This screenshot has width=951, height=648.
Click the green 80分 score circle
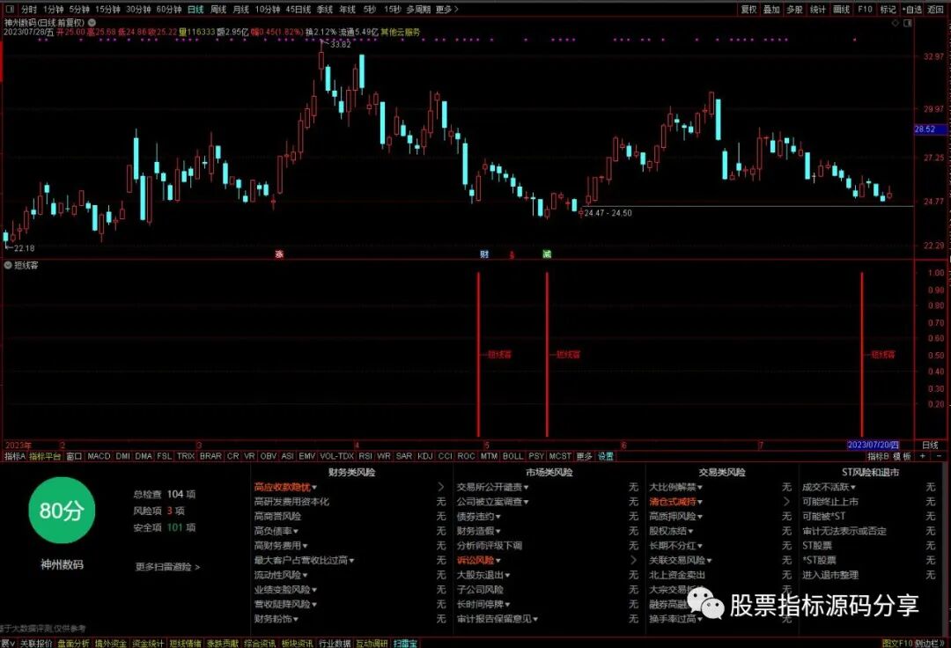click(62, 511)
